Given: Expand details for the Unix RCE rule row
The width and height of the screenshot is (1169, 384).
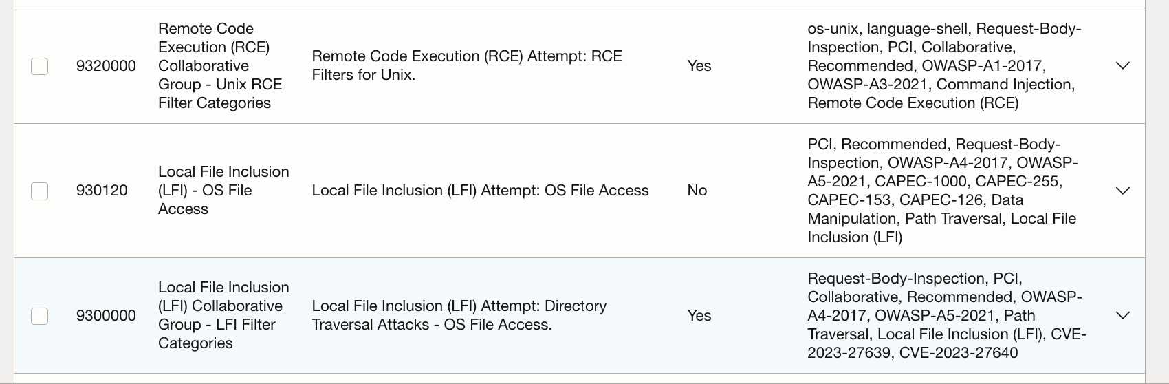Looking at the screenshot, I should [1122, 66].
